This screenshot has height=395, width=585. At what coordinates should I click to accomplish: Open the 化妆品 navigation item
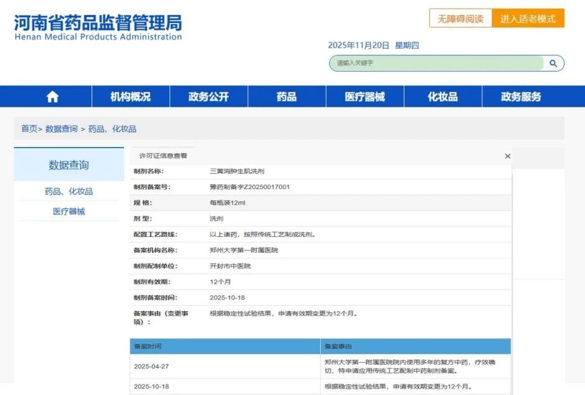tap(442, 97)
